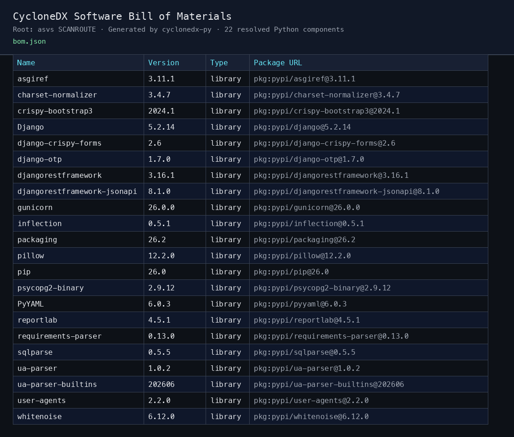
Task: Click the Version column header
Action: point(175,62)
